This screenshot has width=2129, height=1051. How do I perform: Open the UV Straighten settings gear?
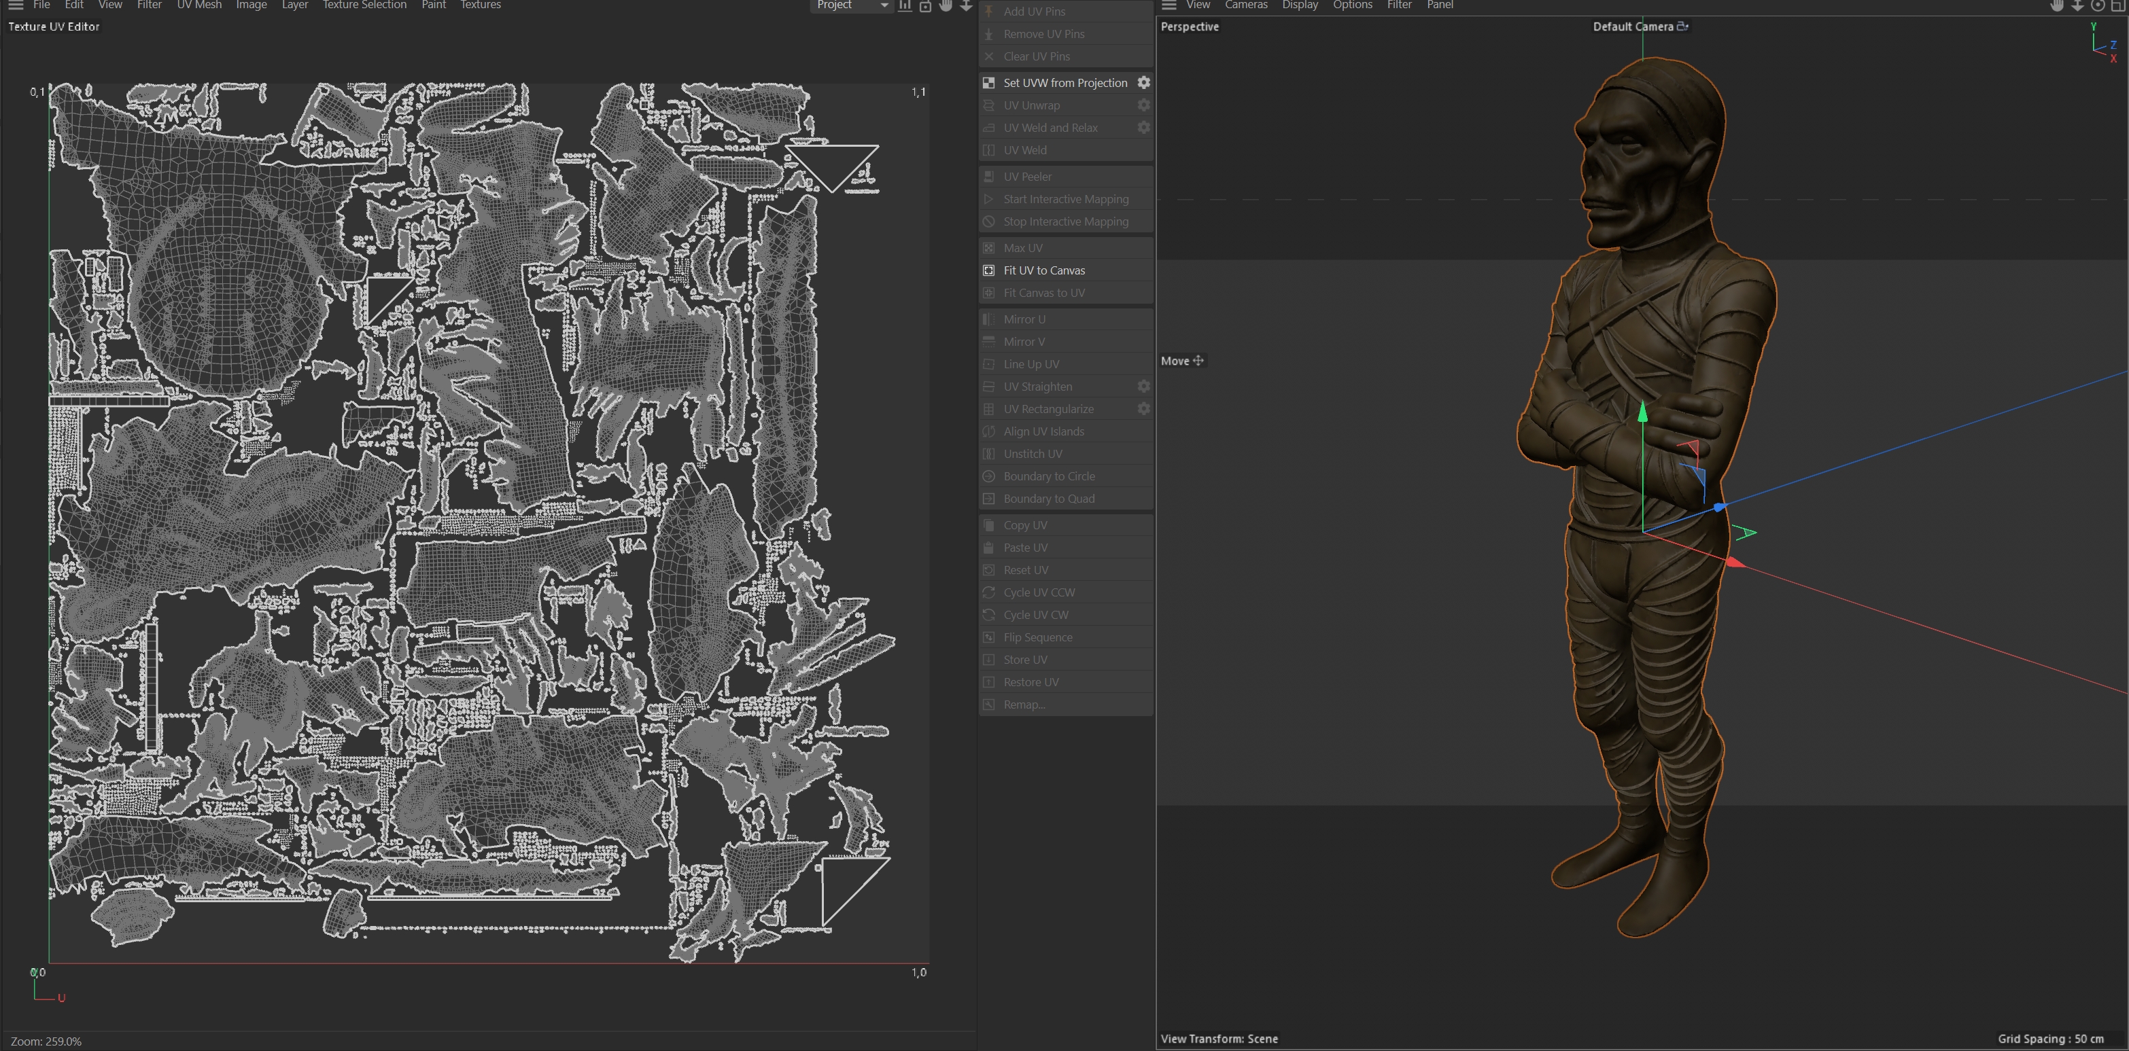(1144, 386)
